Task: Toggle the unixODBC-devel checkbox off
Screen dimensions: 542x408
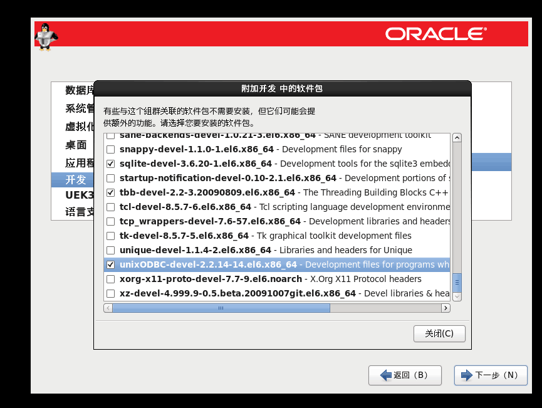Action: [x=111, y=265]
